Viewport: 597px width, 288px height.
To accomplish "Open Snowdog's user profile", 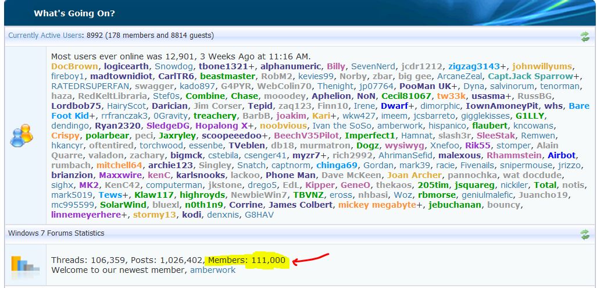I will point(173,66).
